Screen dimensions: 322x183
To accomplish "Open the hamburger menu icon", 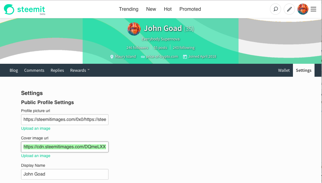I will point(313,9).
